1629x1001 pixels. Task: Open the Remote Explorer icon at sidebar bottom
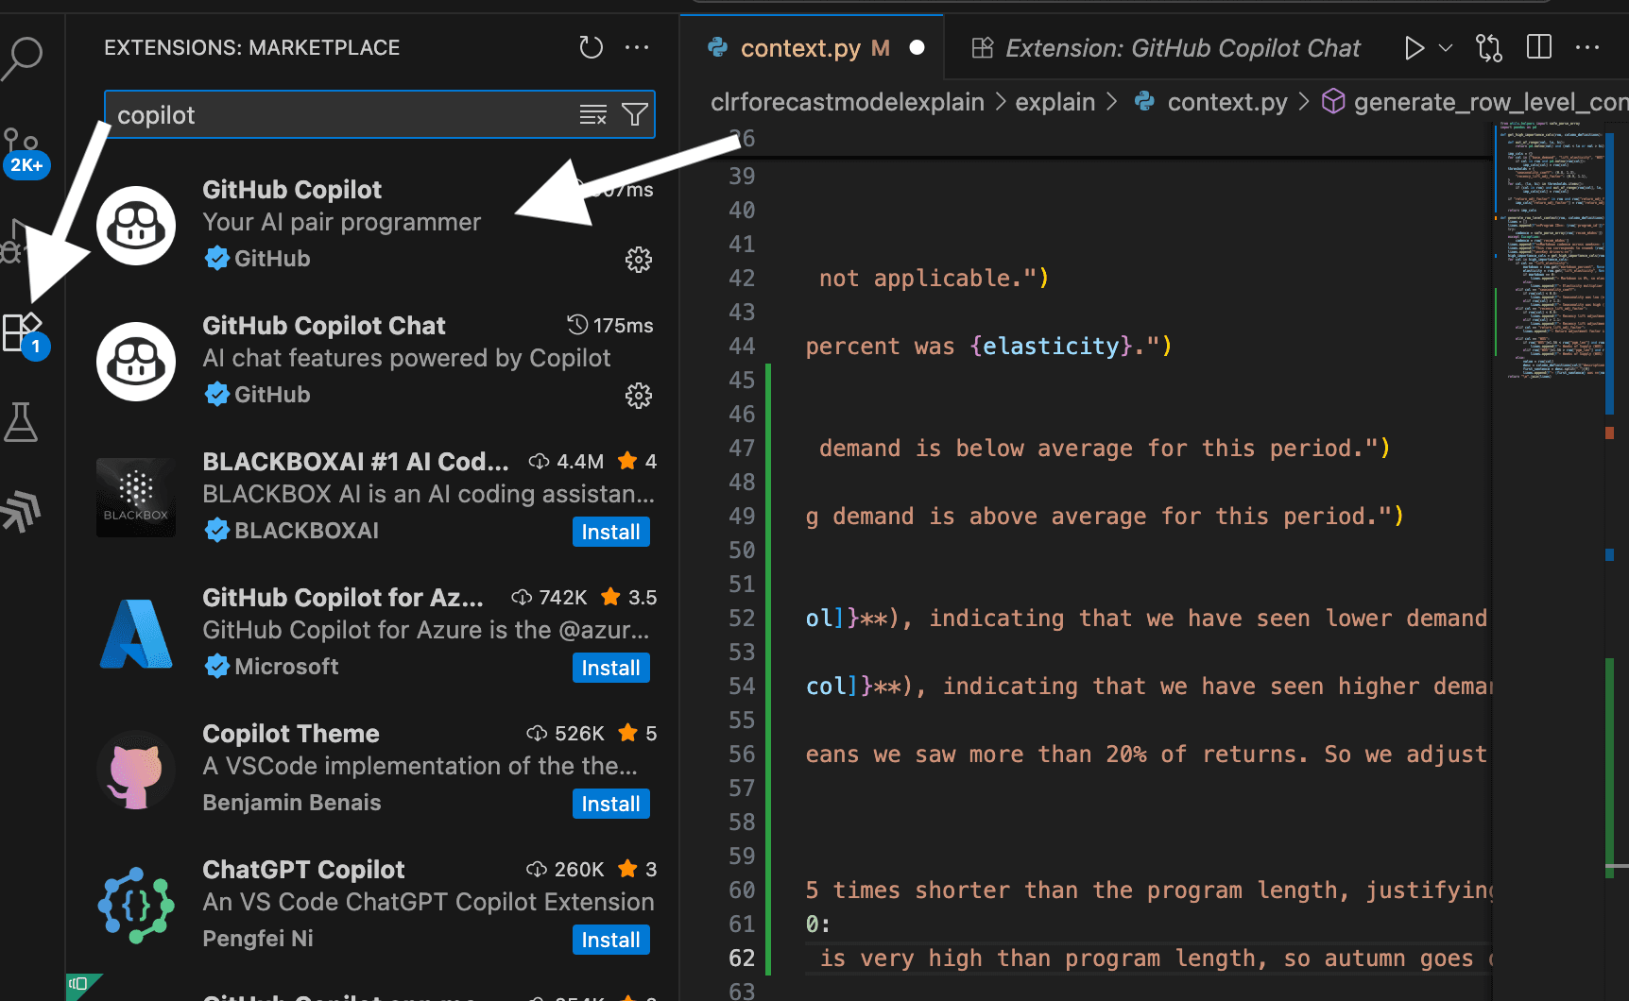(x=23, y=511)
